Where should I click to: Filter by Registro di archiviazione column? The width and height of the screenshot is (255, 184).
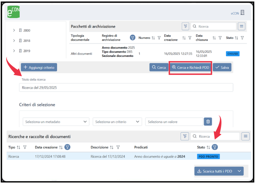(x=133, y=38)
